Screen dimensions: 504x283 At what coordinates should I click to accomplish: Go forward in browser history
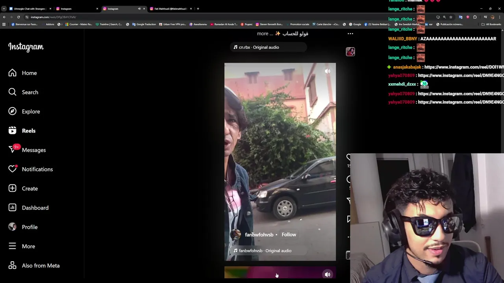(11, 17)
